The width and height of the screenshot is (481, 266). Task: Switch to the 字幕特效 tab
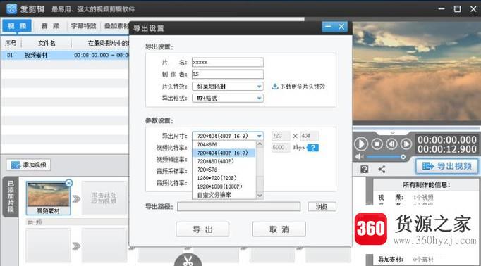tap(83, 26)
